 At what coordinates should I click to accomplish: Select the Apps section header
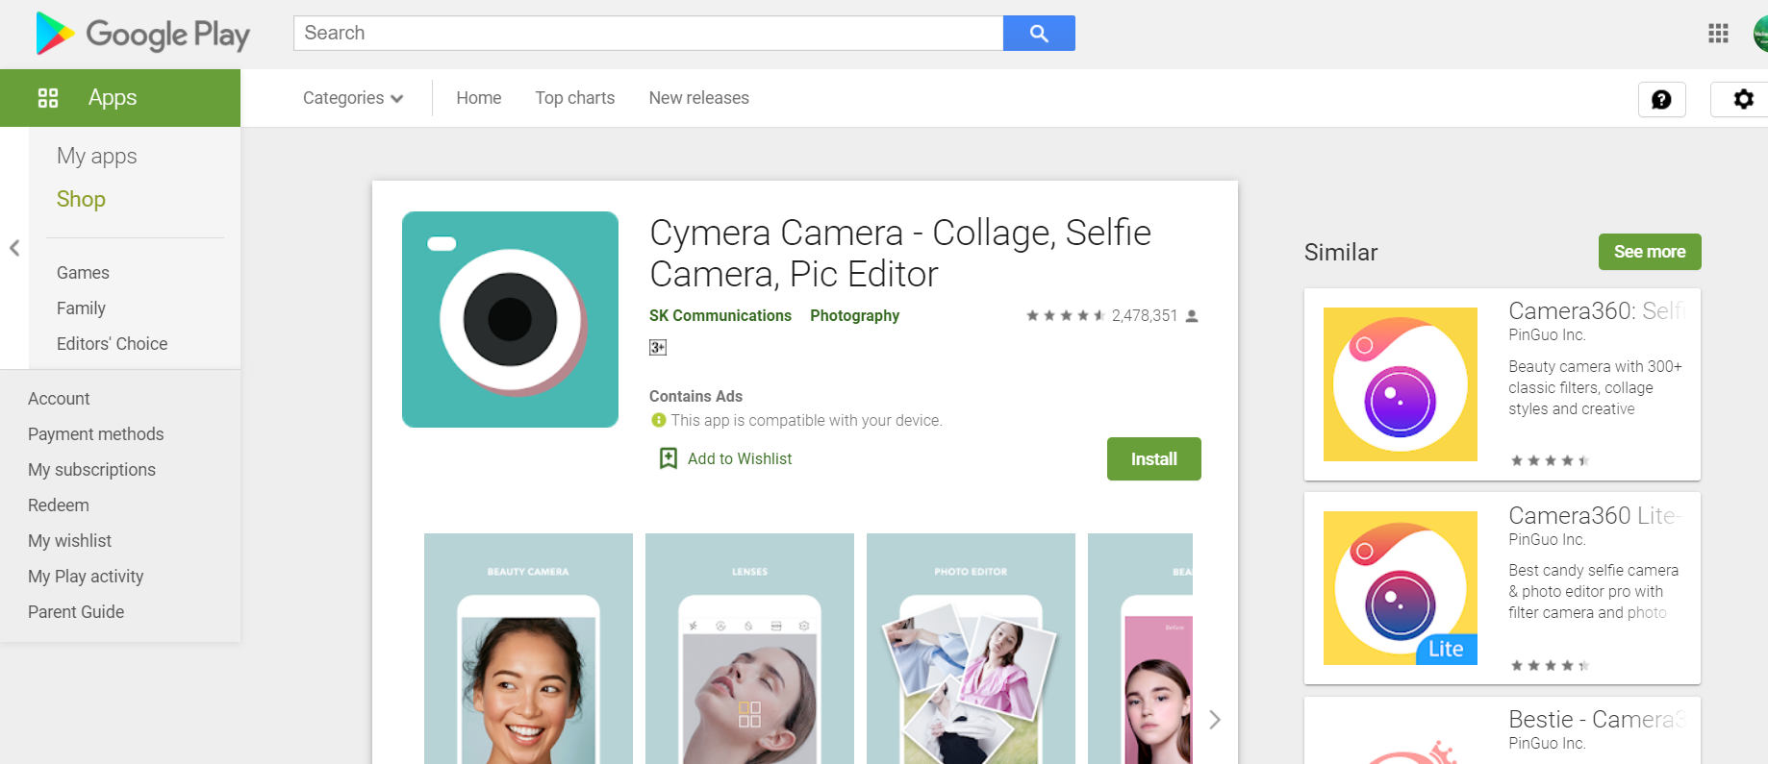pyautogui.click(x=120, y=98)
